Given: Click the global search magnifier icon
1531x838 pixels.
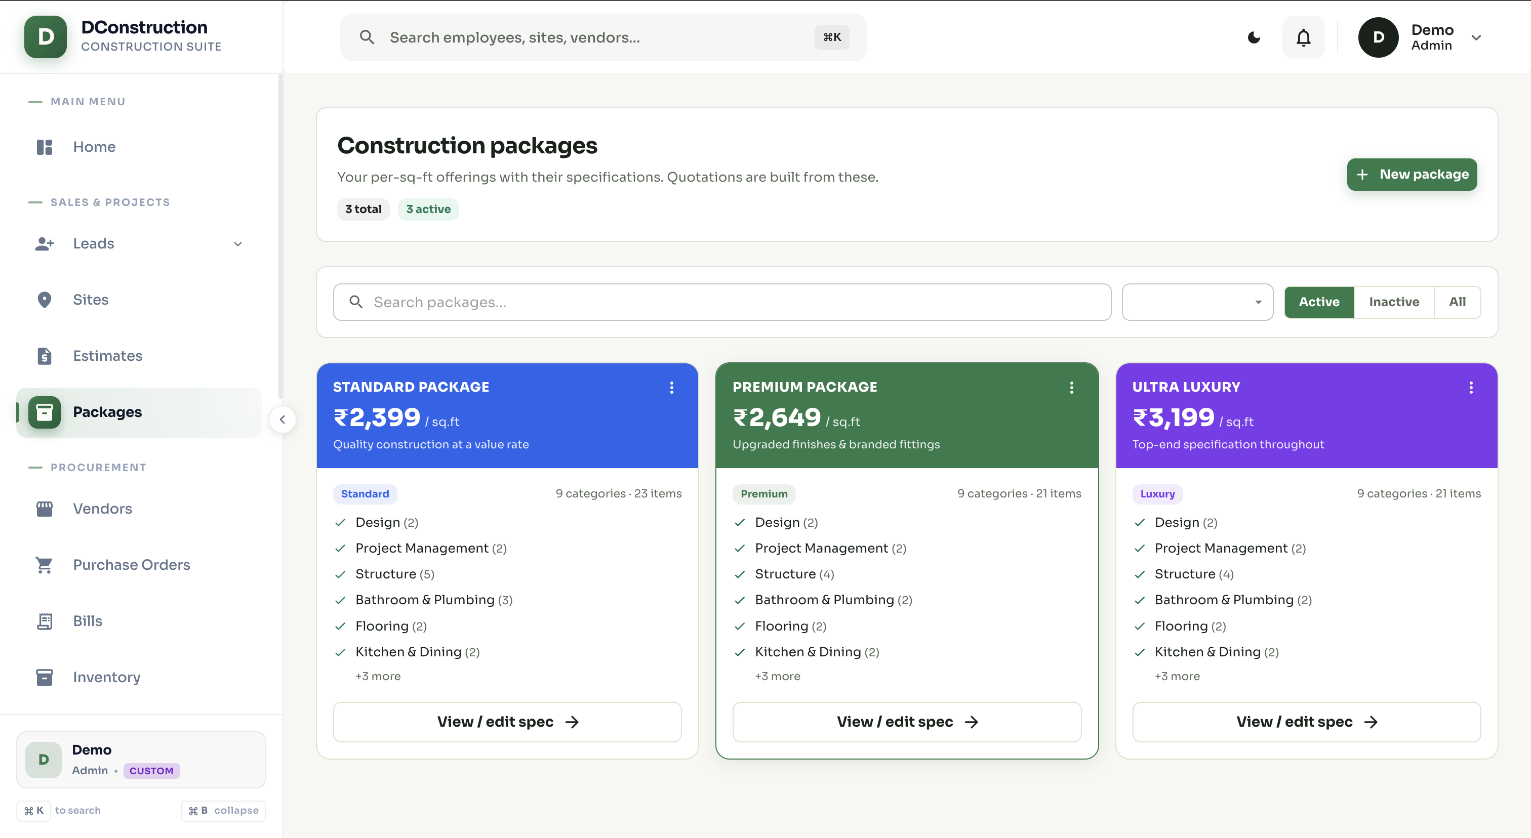Looking at the screenshot, I should [x=367, y=37].
